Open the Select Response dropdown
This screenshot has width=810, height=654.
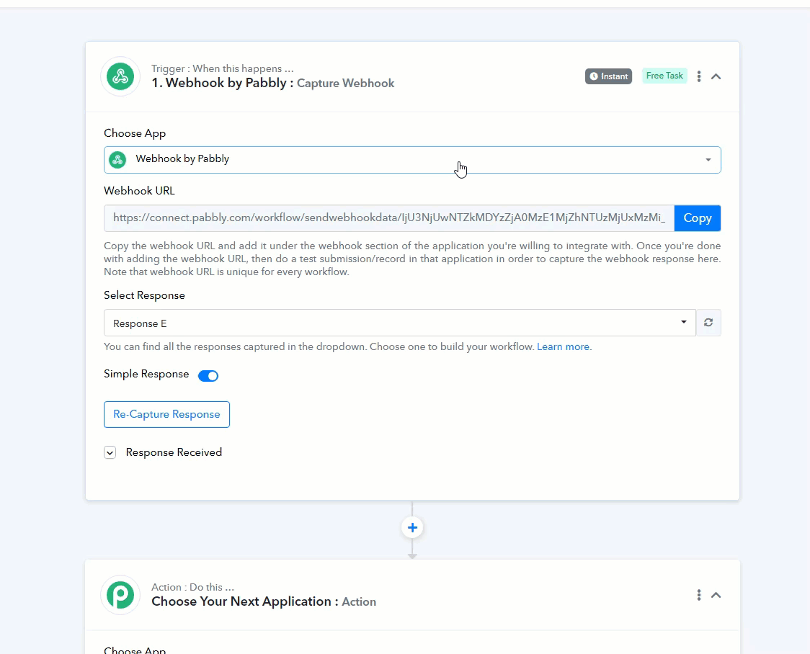400,323
